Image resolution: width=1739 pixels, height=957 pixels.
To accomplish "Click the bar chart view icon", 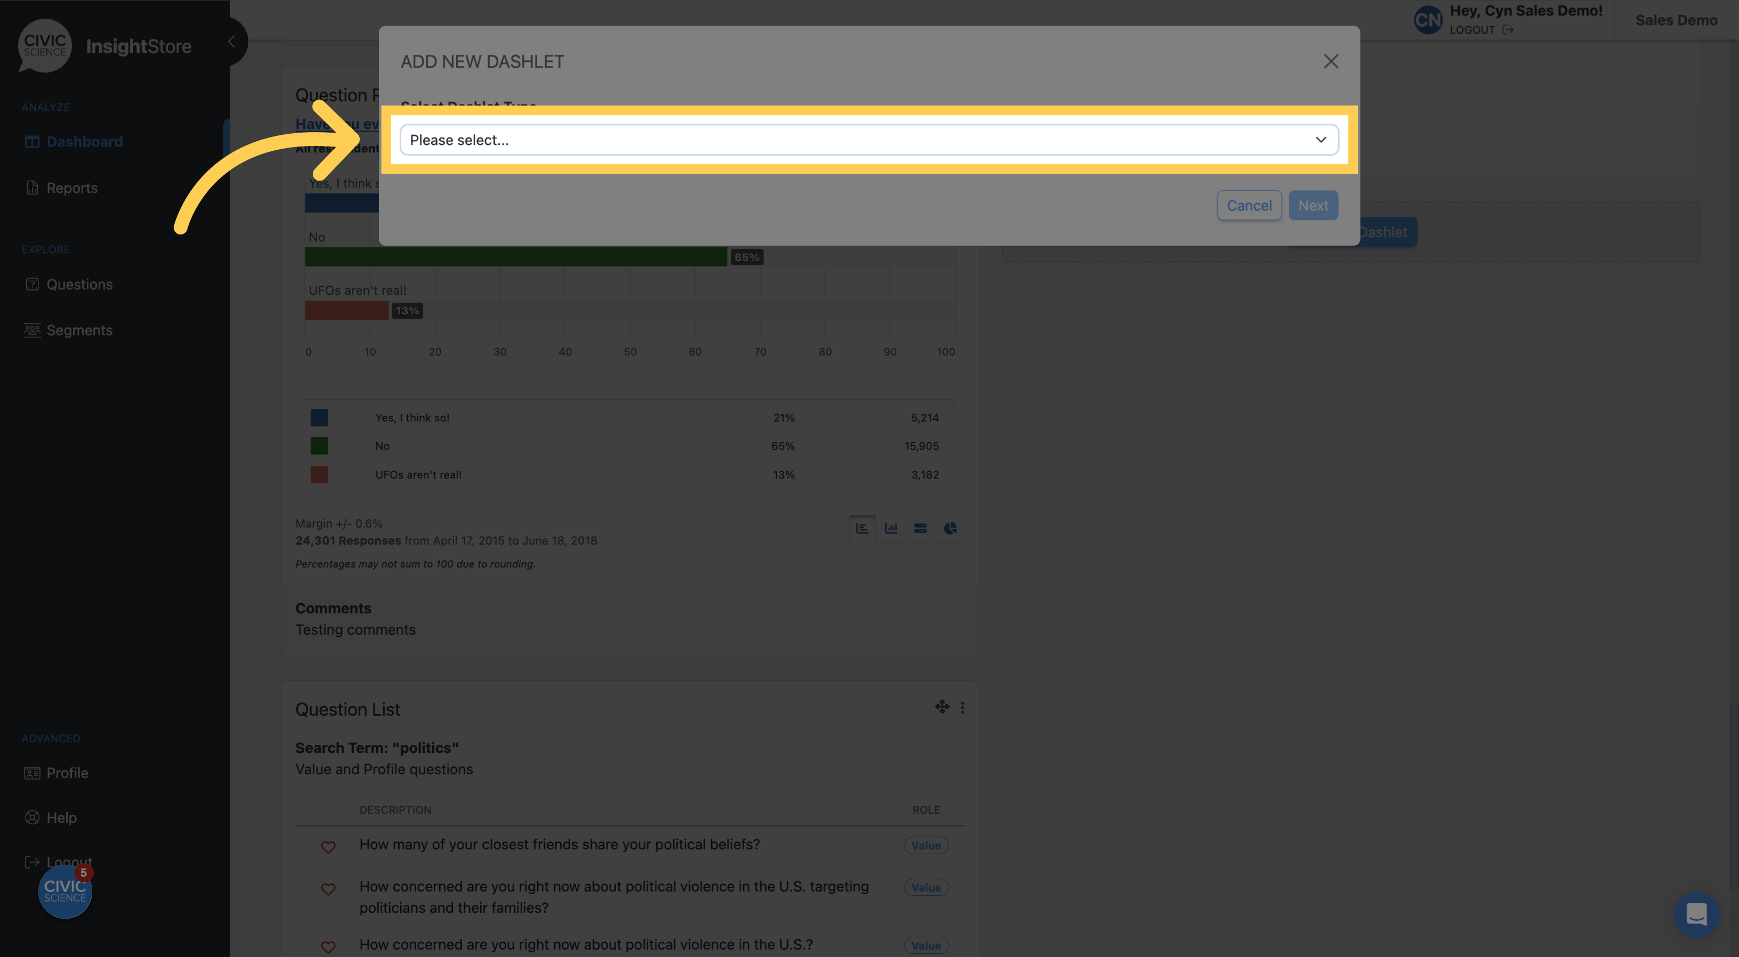I will pos(891,528).
